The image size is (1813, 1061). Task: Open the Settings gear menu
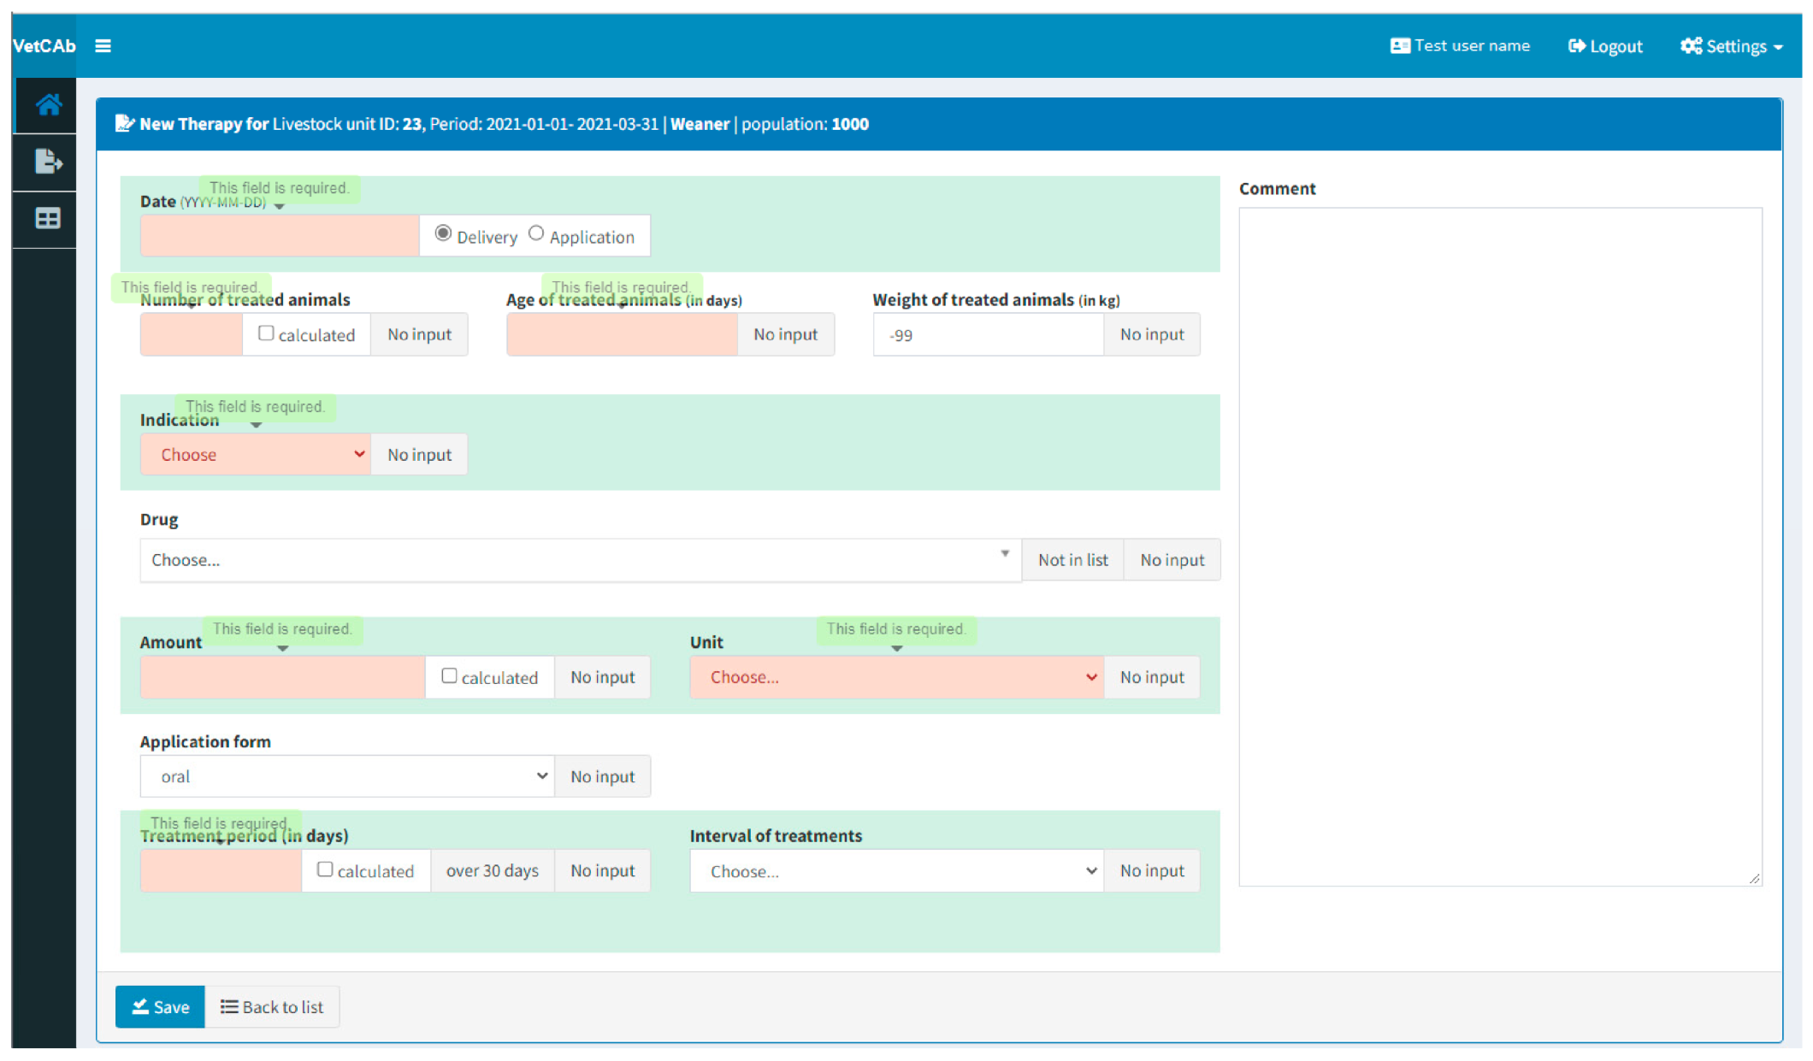(1731, 46)
